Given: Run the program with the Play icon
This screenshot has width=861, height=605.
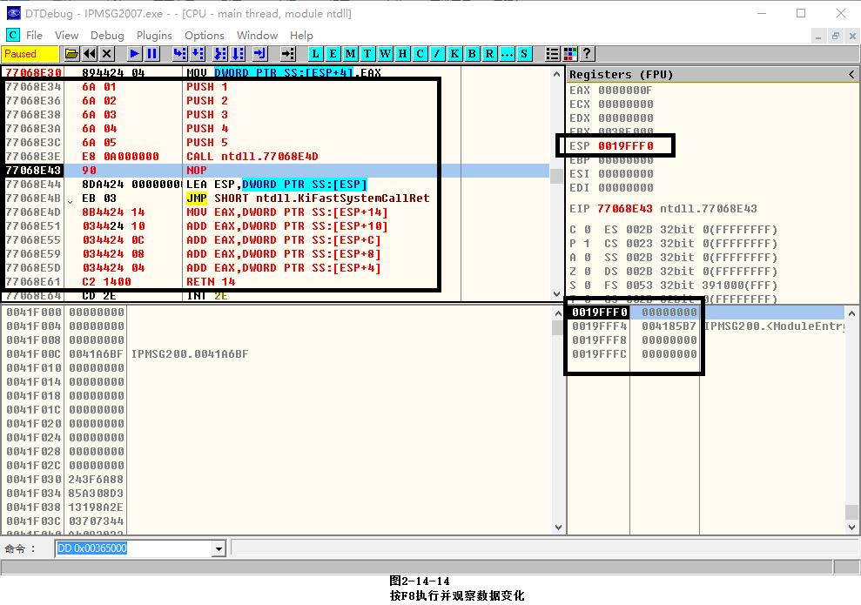Looking at the screenshot, I should tap(135, 54).
